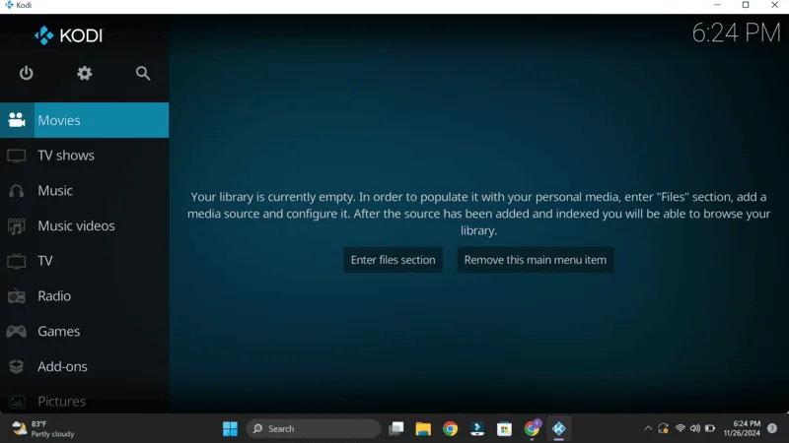Show hidden system tray icons
The width and height of the screenshot is (789, 443).
click(x=648, y=428)
